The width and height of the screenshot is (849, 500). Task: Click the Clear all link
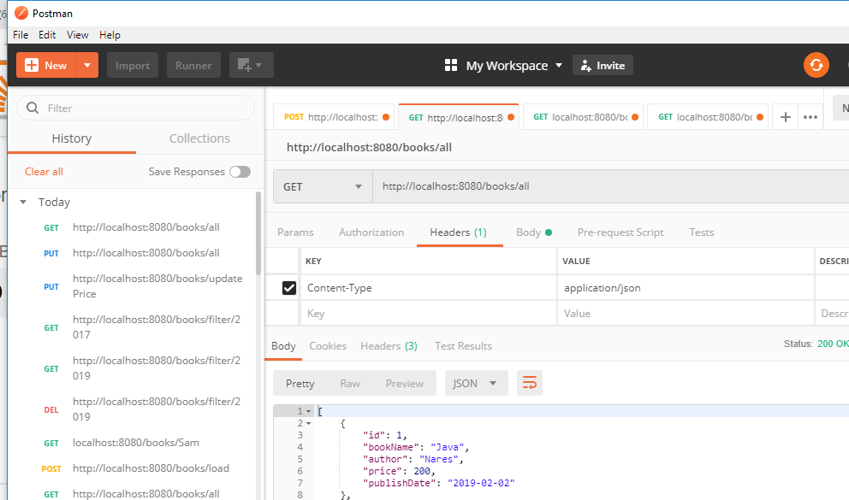44,172
